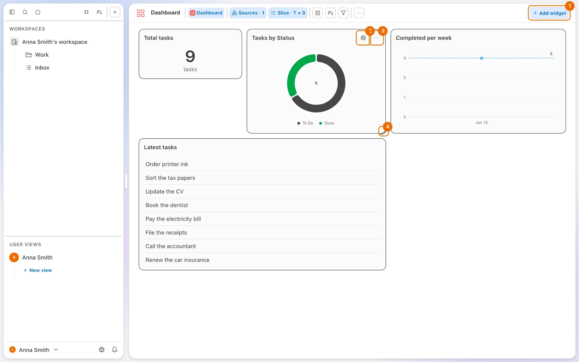This screenshot has width=579, height=362.
Task: Open dashboard more options ellipsis
Action: click(x=359, y=13)
